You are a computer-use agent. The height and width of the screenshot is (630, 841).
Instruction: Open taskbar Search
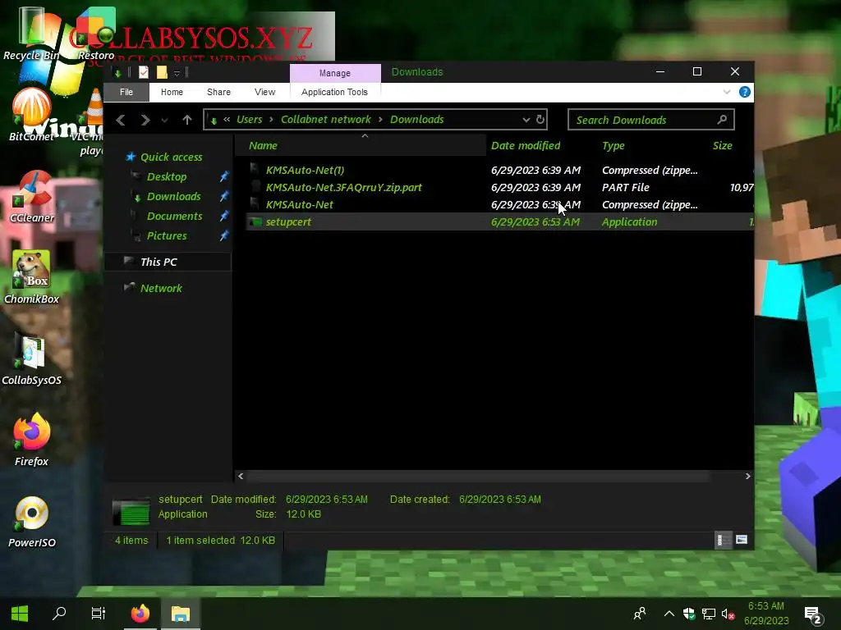point(59,614)
